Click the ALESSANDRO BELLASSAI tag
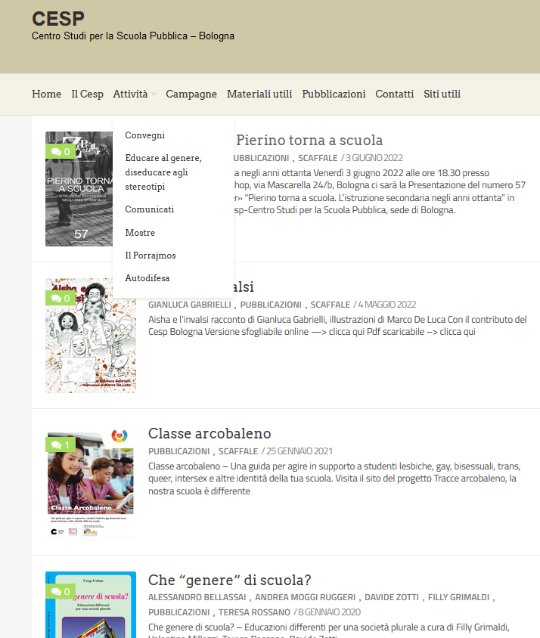 (x=197, y=597)
